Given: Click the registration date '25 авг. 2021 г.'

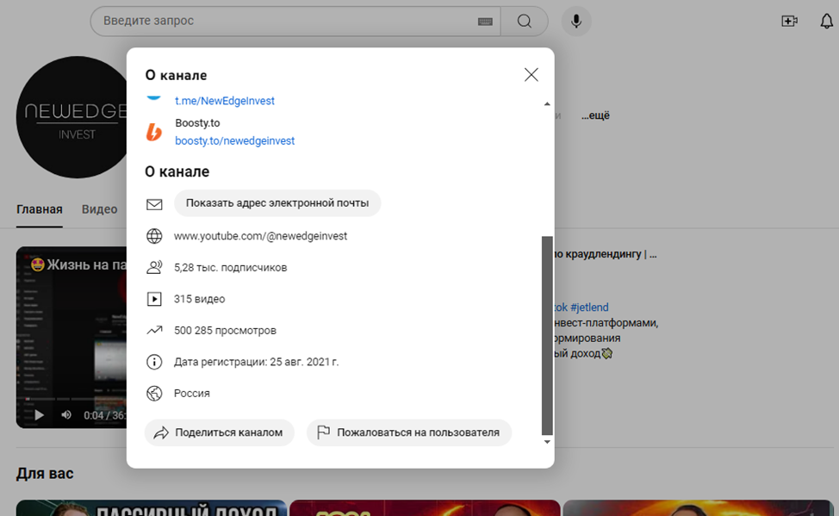Looking at the screenshot, I should pyautogui.click(x=304, y=362).
